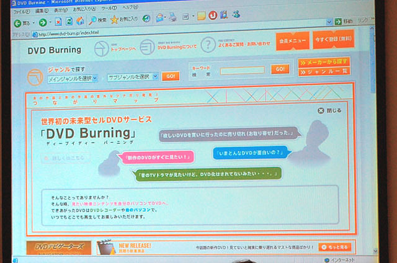The width and height of the screenshot is (397, 263).
Task: Open the お気に入り menu in menu bar
Action: coord(79,10)
